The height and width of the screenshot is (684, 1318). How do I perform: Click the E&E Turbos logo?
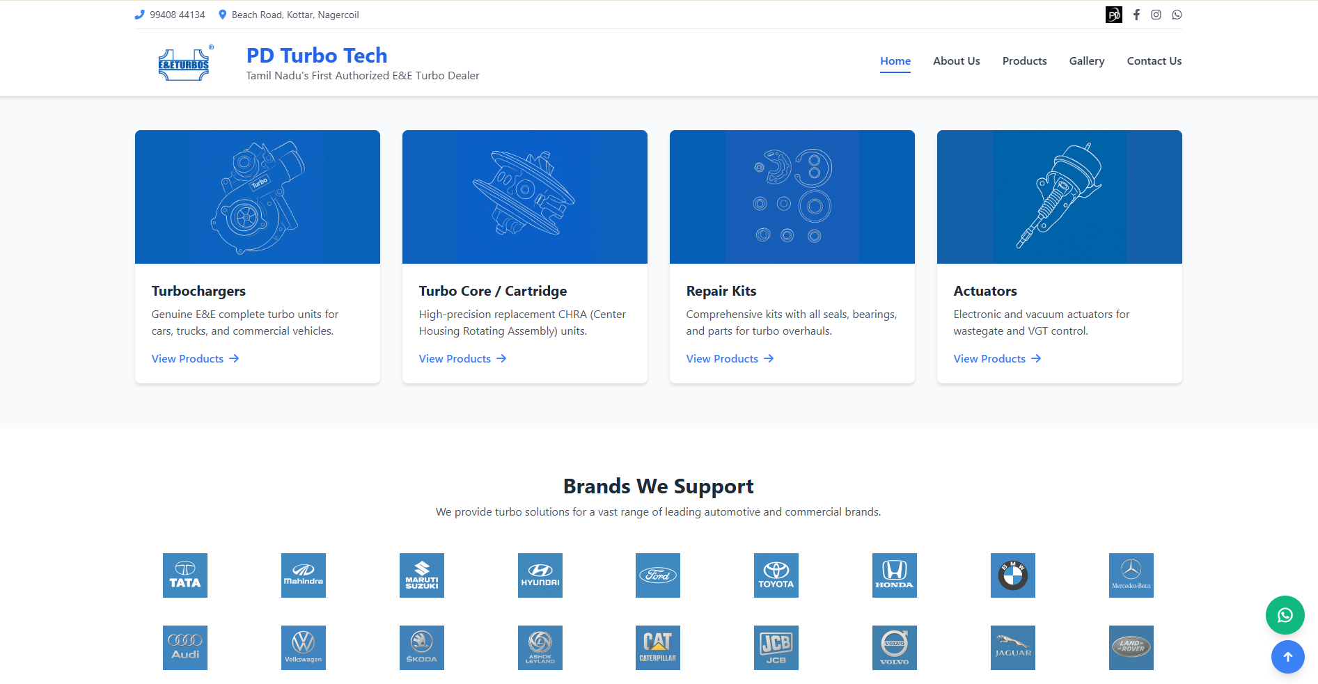[x=185, y=65]
